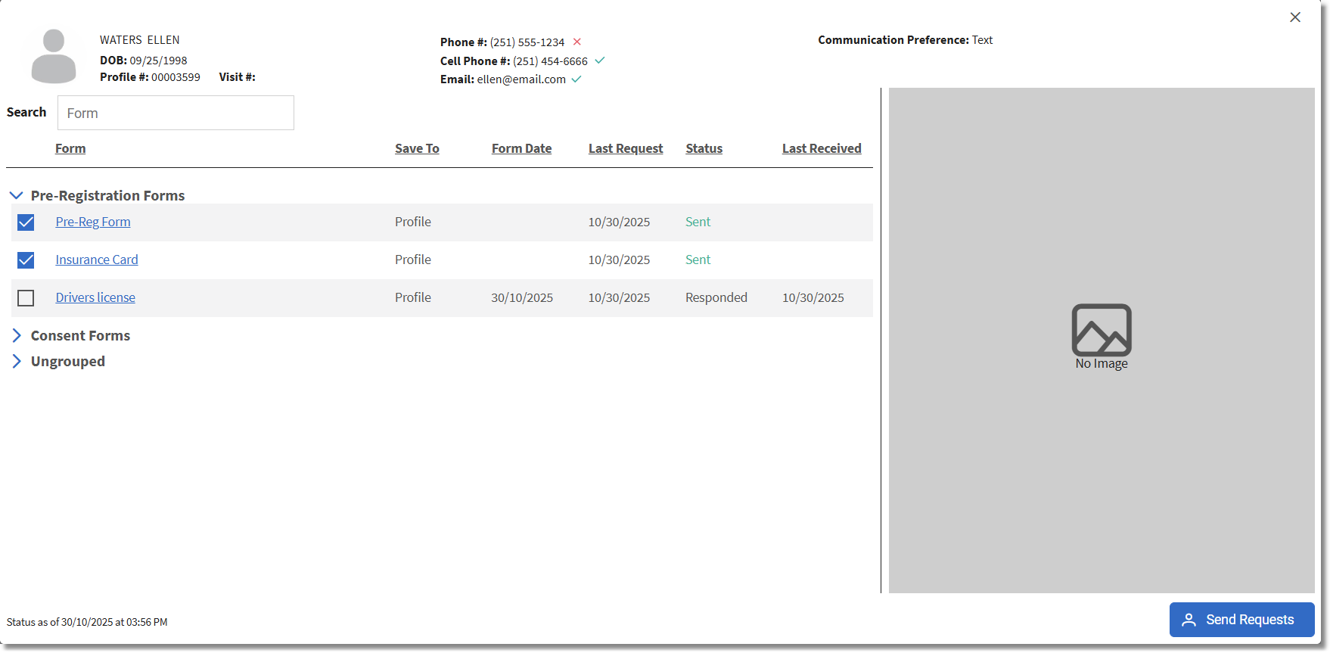The height and width of the screenshot is (653, 1330).
Task: Click the Sent status of Insurance Card
Action: click(698, 260)
